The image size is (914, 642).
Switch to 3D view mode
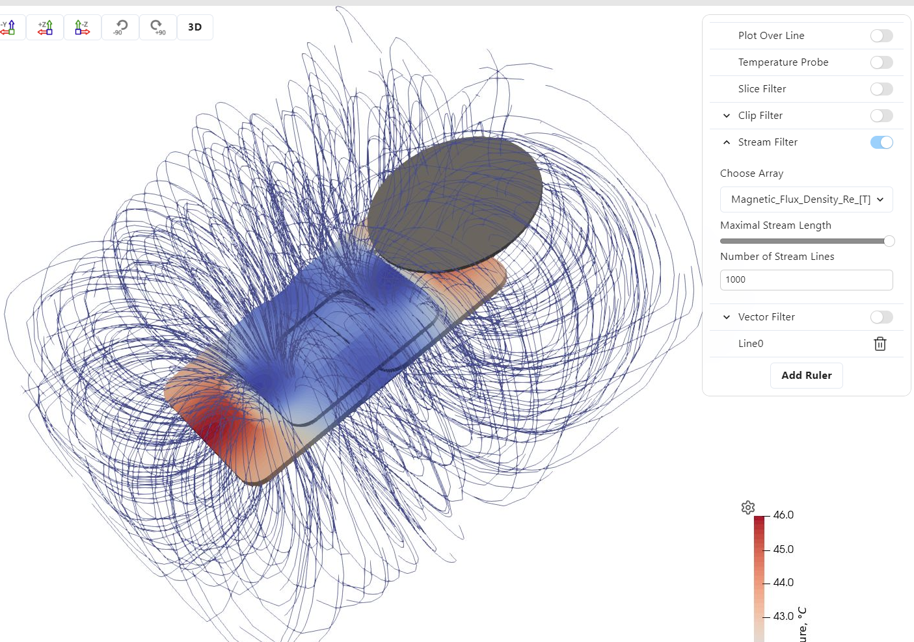(x=195, y=27)
